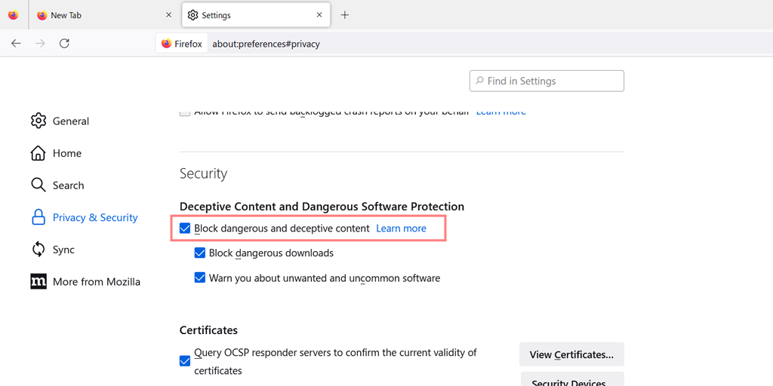The image size is (773, 386).
Task: Close the Settings tab
Action: click(319, 15)
